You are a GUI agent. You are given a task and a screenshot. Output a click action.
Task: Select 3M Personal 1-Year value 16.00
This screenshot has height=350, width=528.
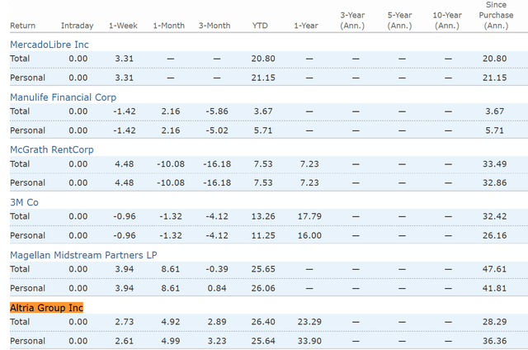coord(309,235)
